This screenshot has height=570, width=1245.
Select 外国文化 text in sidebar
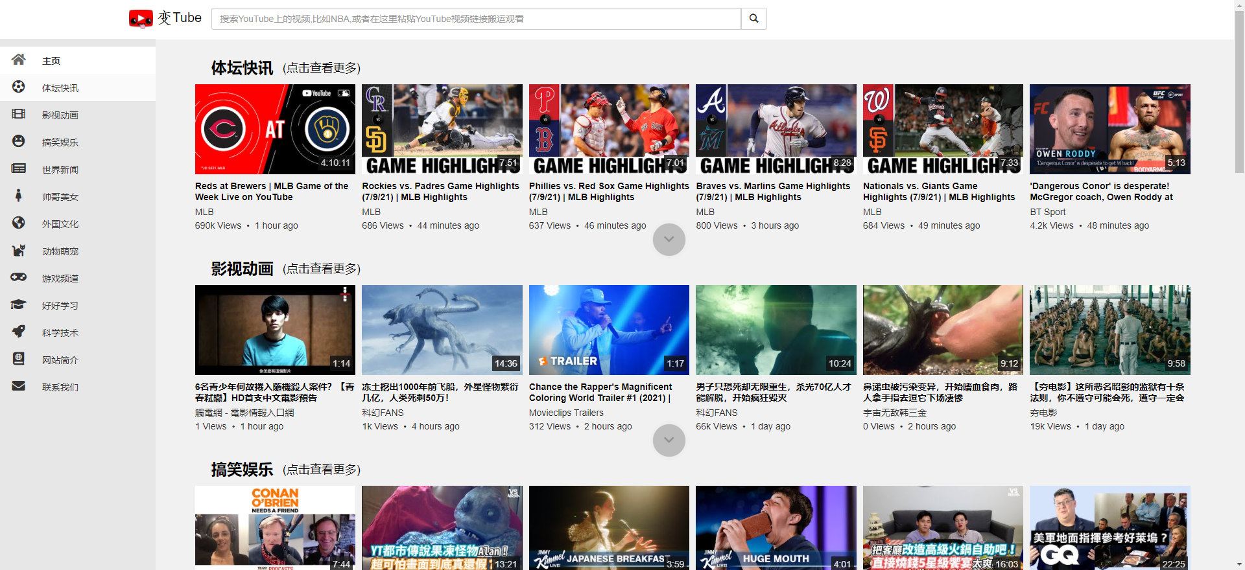(x=60, y=224)
